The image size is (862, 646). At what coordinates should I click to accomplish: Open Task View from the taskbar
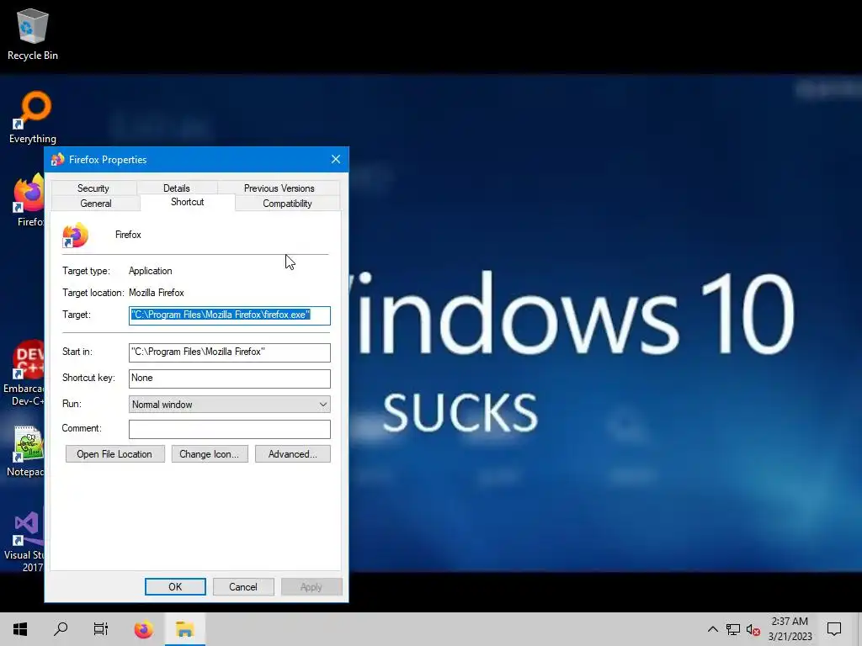(x=101, y=629)
